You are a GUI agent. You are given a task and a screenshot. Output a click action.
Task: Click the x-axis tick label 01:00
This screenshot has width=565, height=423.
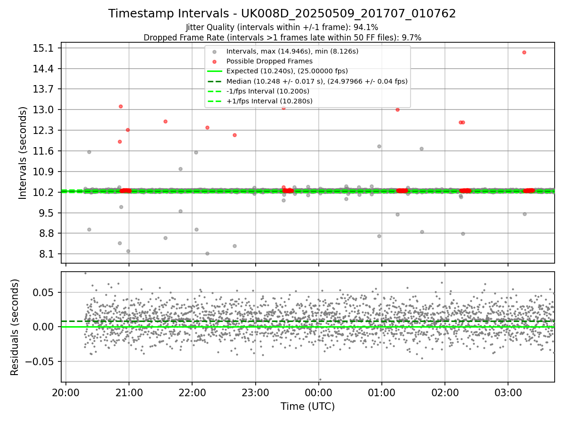[x=382, y=392]
